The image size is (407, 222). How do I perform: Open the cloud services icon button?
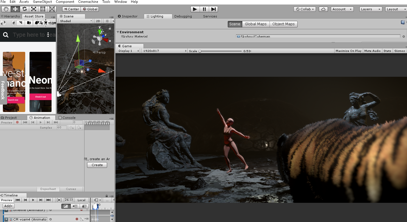(323, 9)
